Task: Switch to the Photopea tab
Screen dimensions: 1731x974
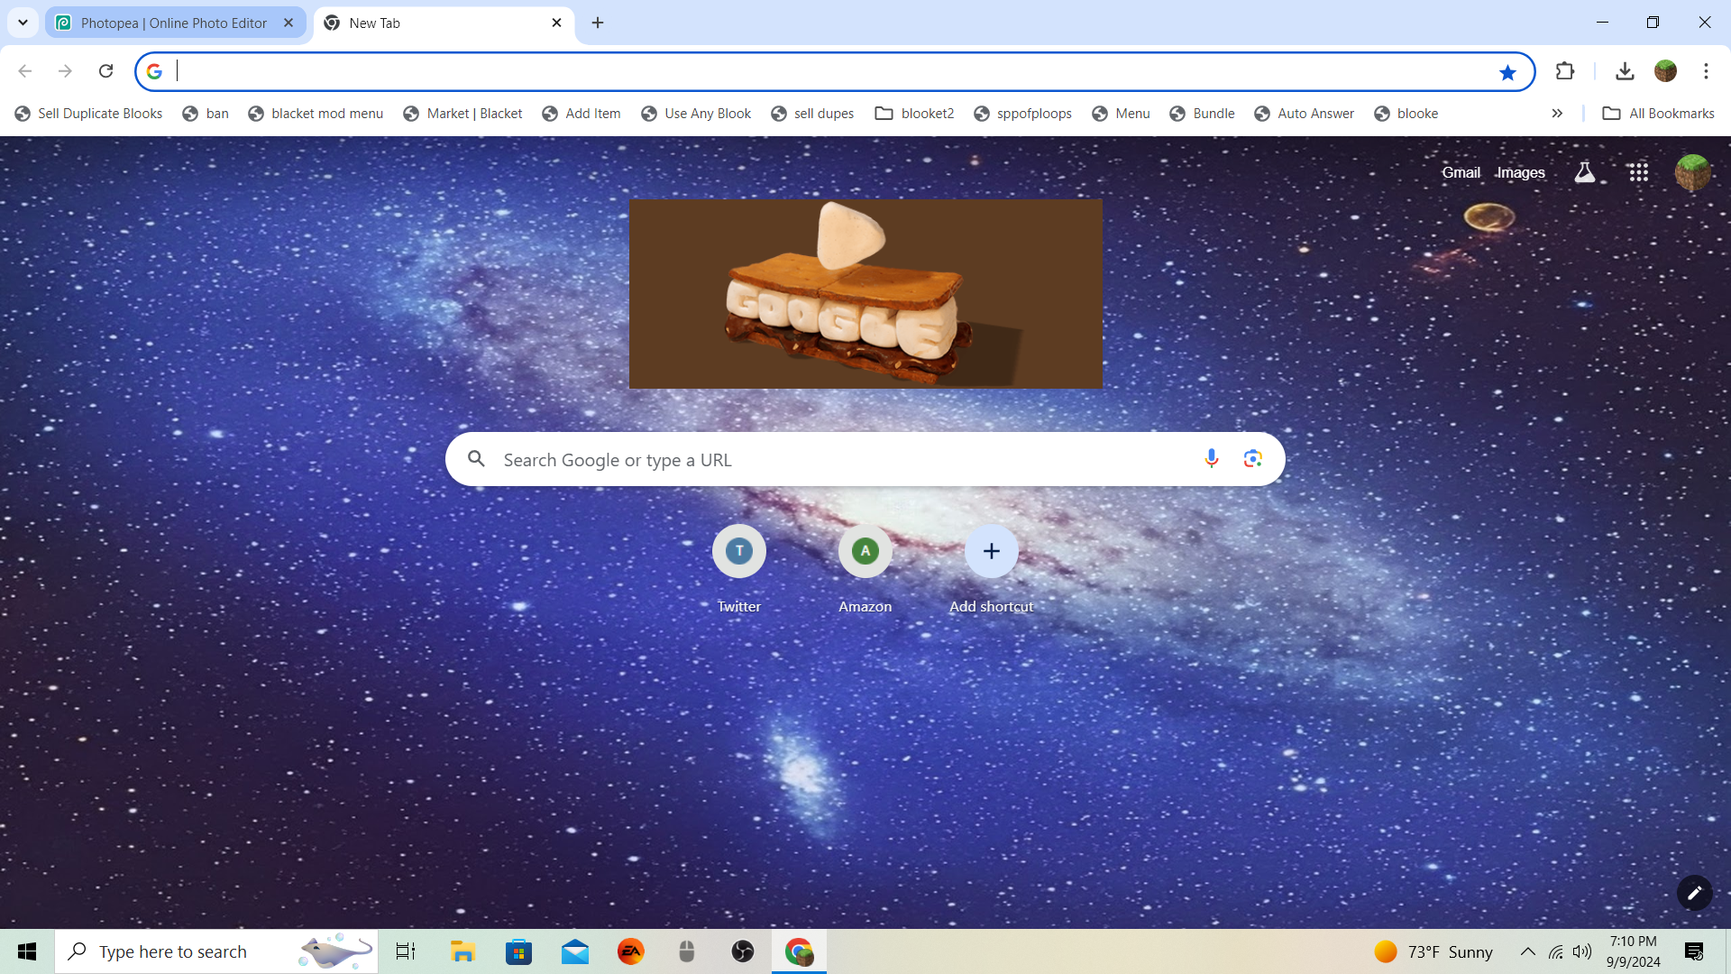Action: 174,23
